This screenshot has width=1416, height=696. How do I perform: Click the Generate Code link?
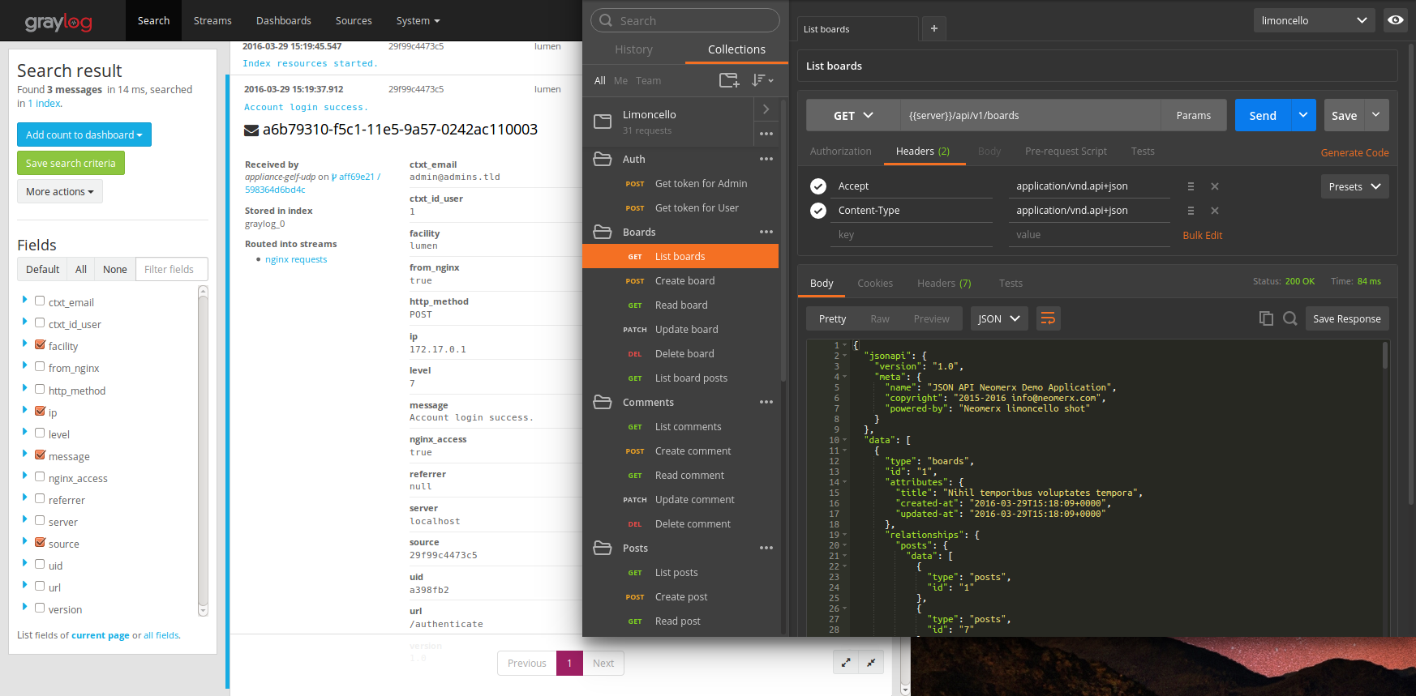(1354, 152)
